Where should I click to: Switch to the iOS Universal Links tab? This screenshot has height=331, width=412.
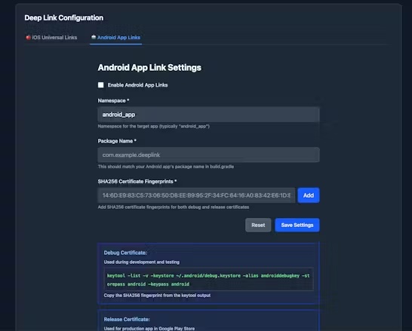(x=51, y=38)
